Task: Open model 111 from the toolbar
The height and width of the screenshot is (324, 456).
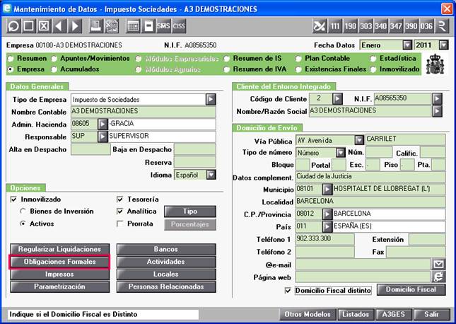Action: point(335,26)
